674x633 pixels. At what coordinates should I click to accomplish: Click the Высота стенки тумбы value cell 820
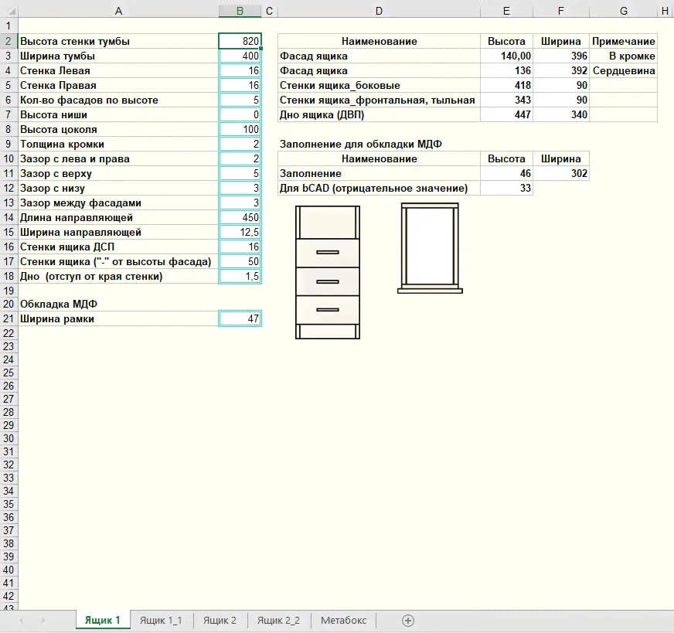point(240,42)
